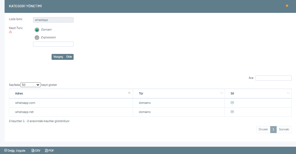This screenshot has width=296, height=154.
Task: Export the list as PDF
Action: pos(49,151)
